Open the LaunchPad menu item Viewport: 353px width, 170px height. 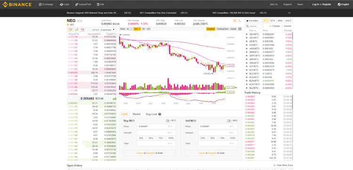[x=83, y=4]
